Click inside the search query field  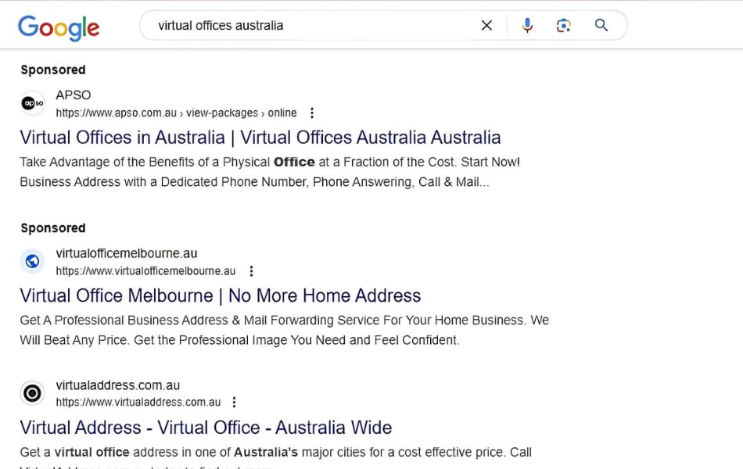pyautogui.click(x=313, y=26)
